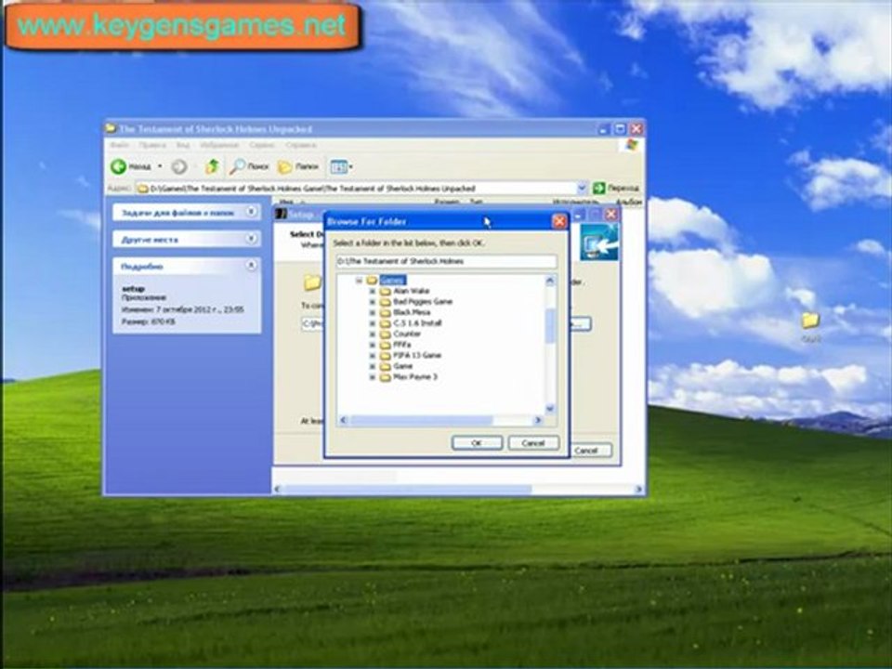This screenshot has width=892, height=669.
Task: Open the Вид menu in Explorer
Action: pos(182,145)
